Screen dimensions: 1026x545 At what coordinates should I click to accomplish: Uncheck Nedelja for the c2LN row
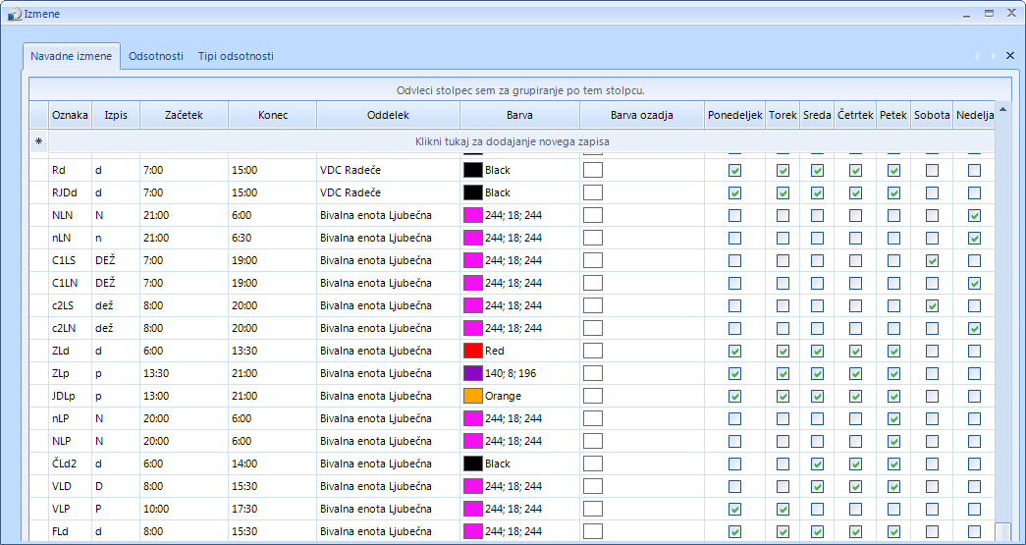coord(974,328)
